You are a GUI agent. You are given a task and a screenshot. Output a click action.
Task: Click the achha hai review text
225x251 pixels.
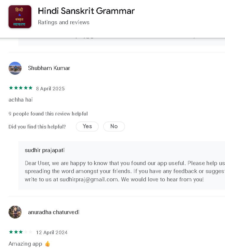(20, 100)
